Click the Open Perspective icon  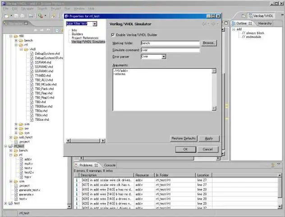coord(244,16)
